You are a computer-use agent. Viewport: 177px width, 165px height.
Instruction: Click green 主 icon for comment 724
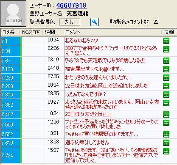tap(166, 151)
